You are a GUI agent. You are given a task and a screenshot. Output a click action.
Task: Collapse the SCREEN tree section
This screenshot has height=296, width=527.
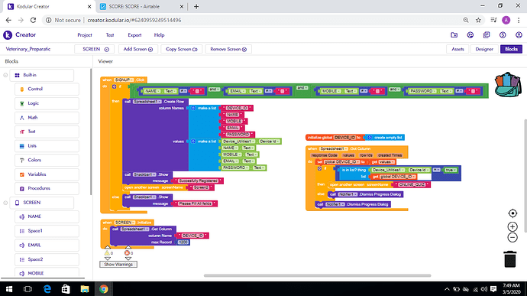pos(5,203)
